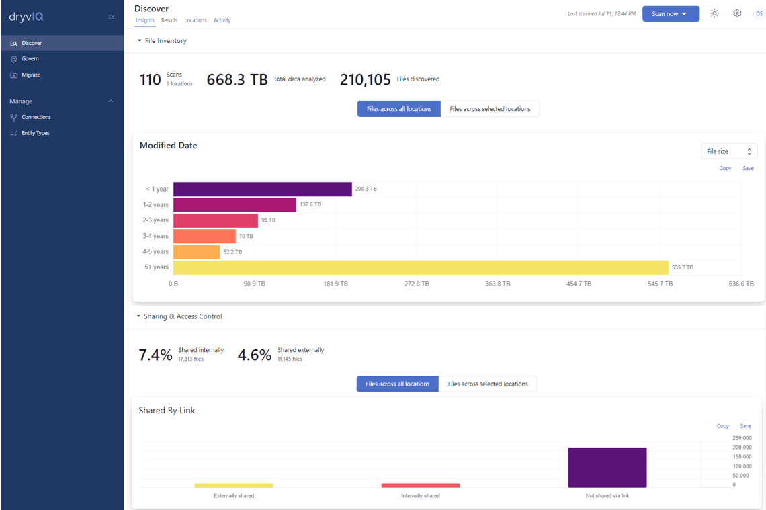Click the Migrate folder icon
This screenshot has width=766, height=510.
(x=13, y=75)
